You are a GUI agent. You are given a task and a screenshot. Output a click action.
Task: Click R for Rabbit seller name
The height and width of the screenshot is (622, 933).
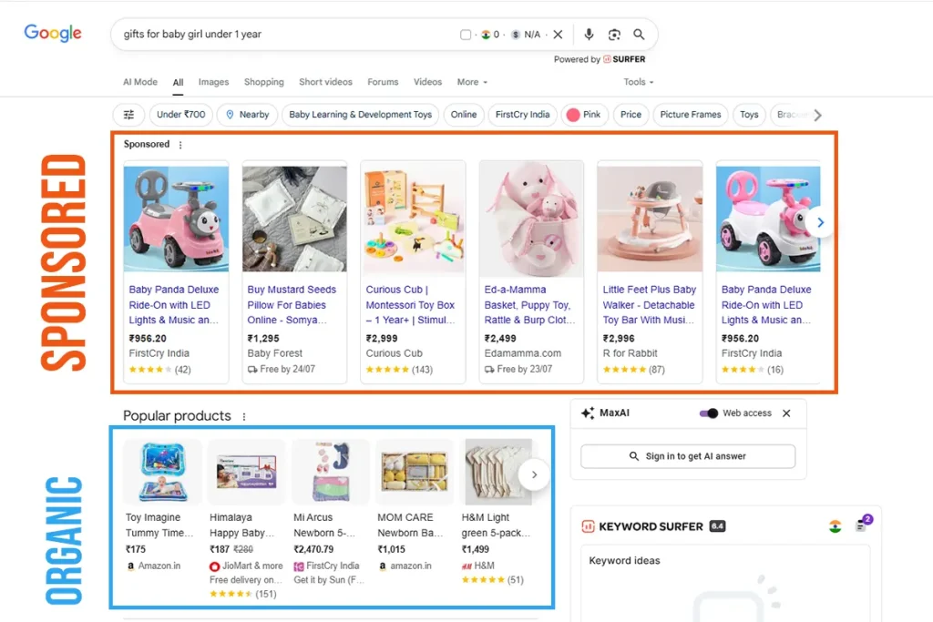pos(630,353)
